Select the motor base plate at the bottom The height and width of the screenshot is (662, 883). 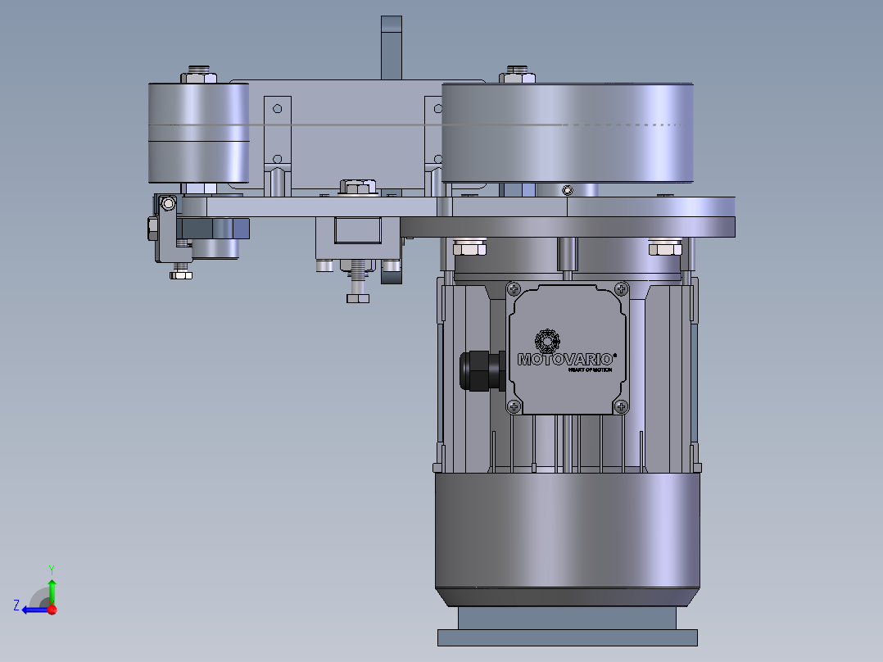pyautogui.click(x=567, y=637)
